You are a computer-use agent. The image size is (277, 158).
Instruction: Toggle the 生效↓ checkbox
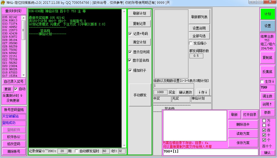pos(262,81)
